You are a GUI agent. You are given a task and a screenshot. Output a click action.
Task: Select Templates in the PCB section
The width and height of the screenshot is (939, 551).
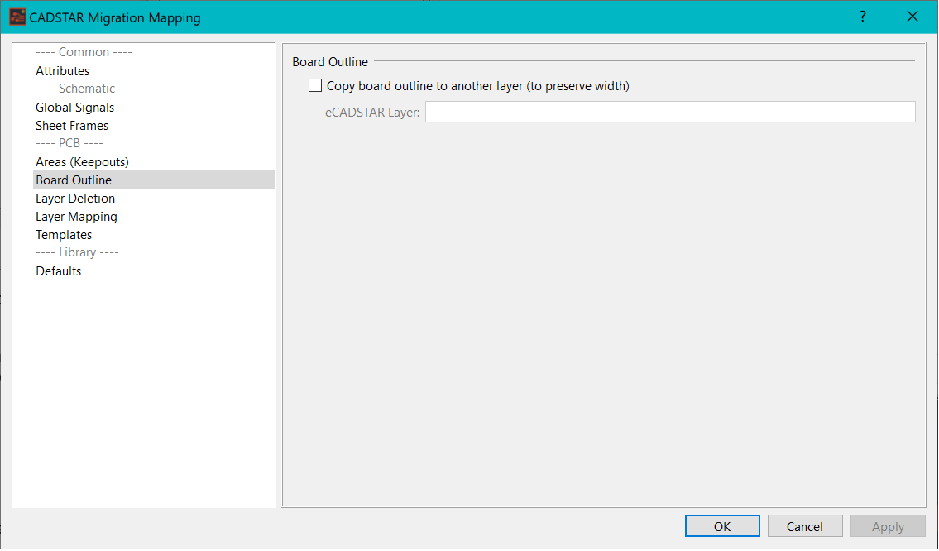(x=64, y=235)
